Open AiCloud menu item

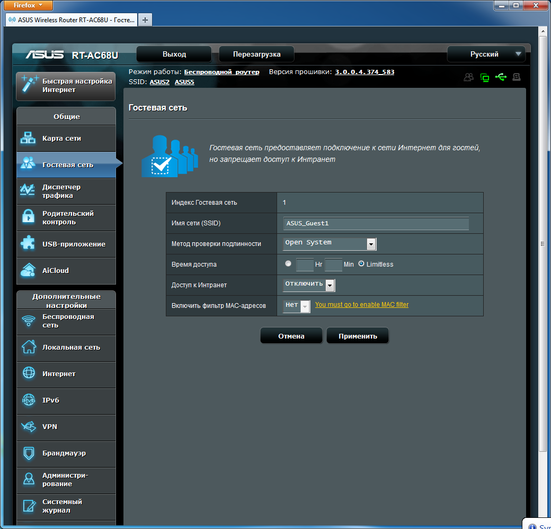(66, 271)
